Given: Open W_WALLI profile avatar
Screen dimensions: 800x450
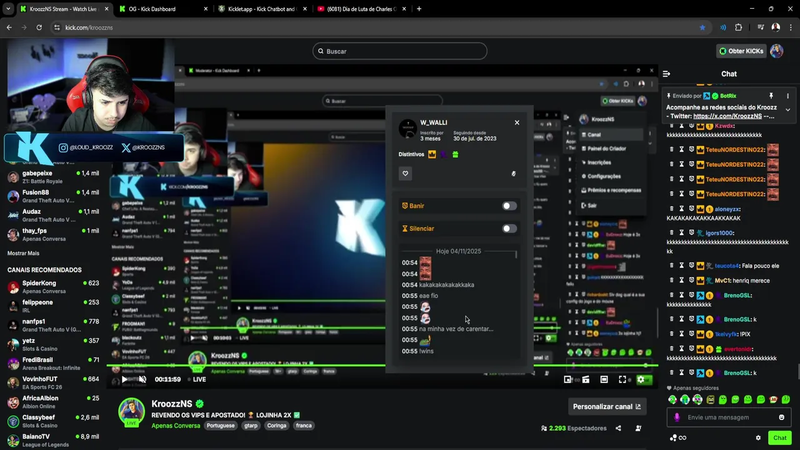Looking at the screenshot, I should tap(407, 129).
